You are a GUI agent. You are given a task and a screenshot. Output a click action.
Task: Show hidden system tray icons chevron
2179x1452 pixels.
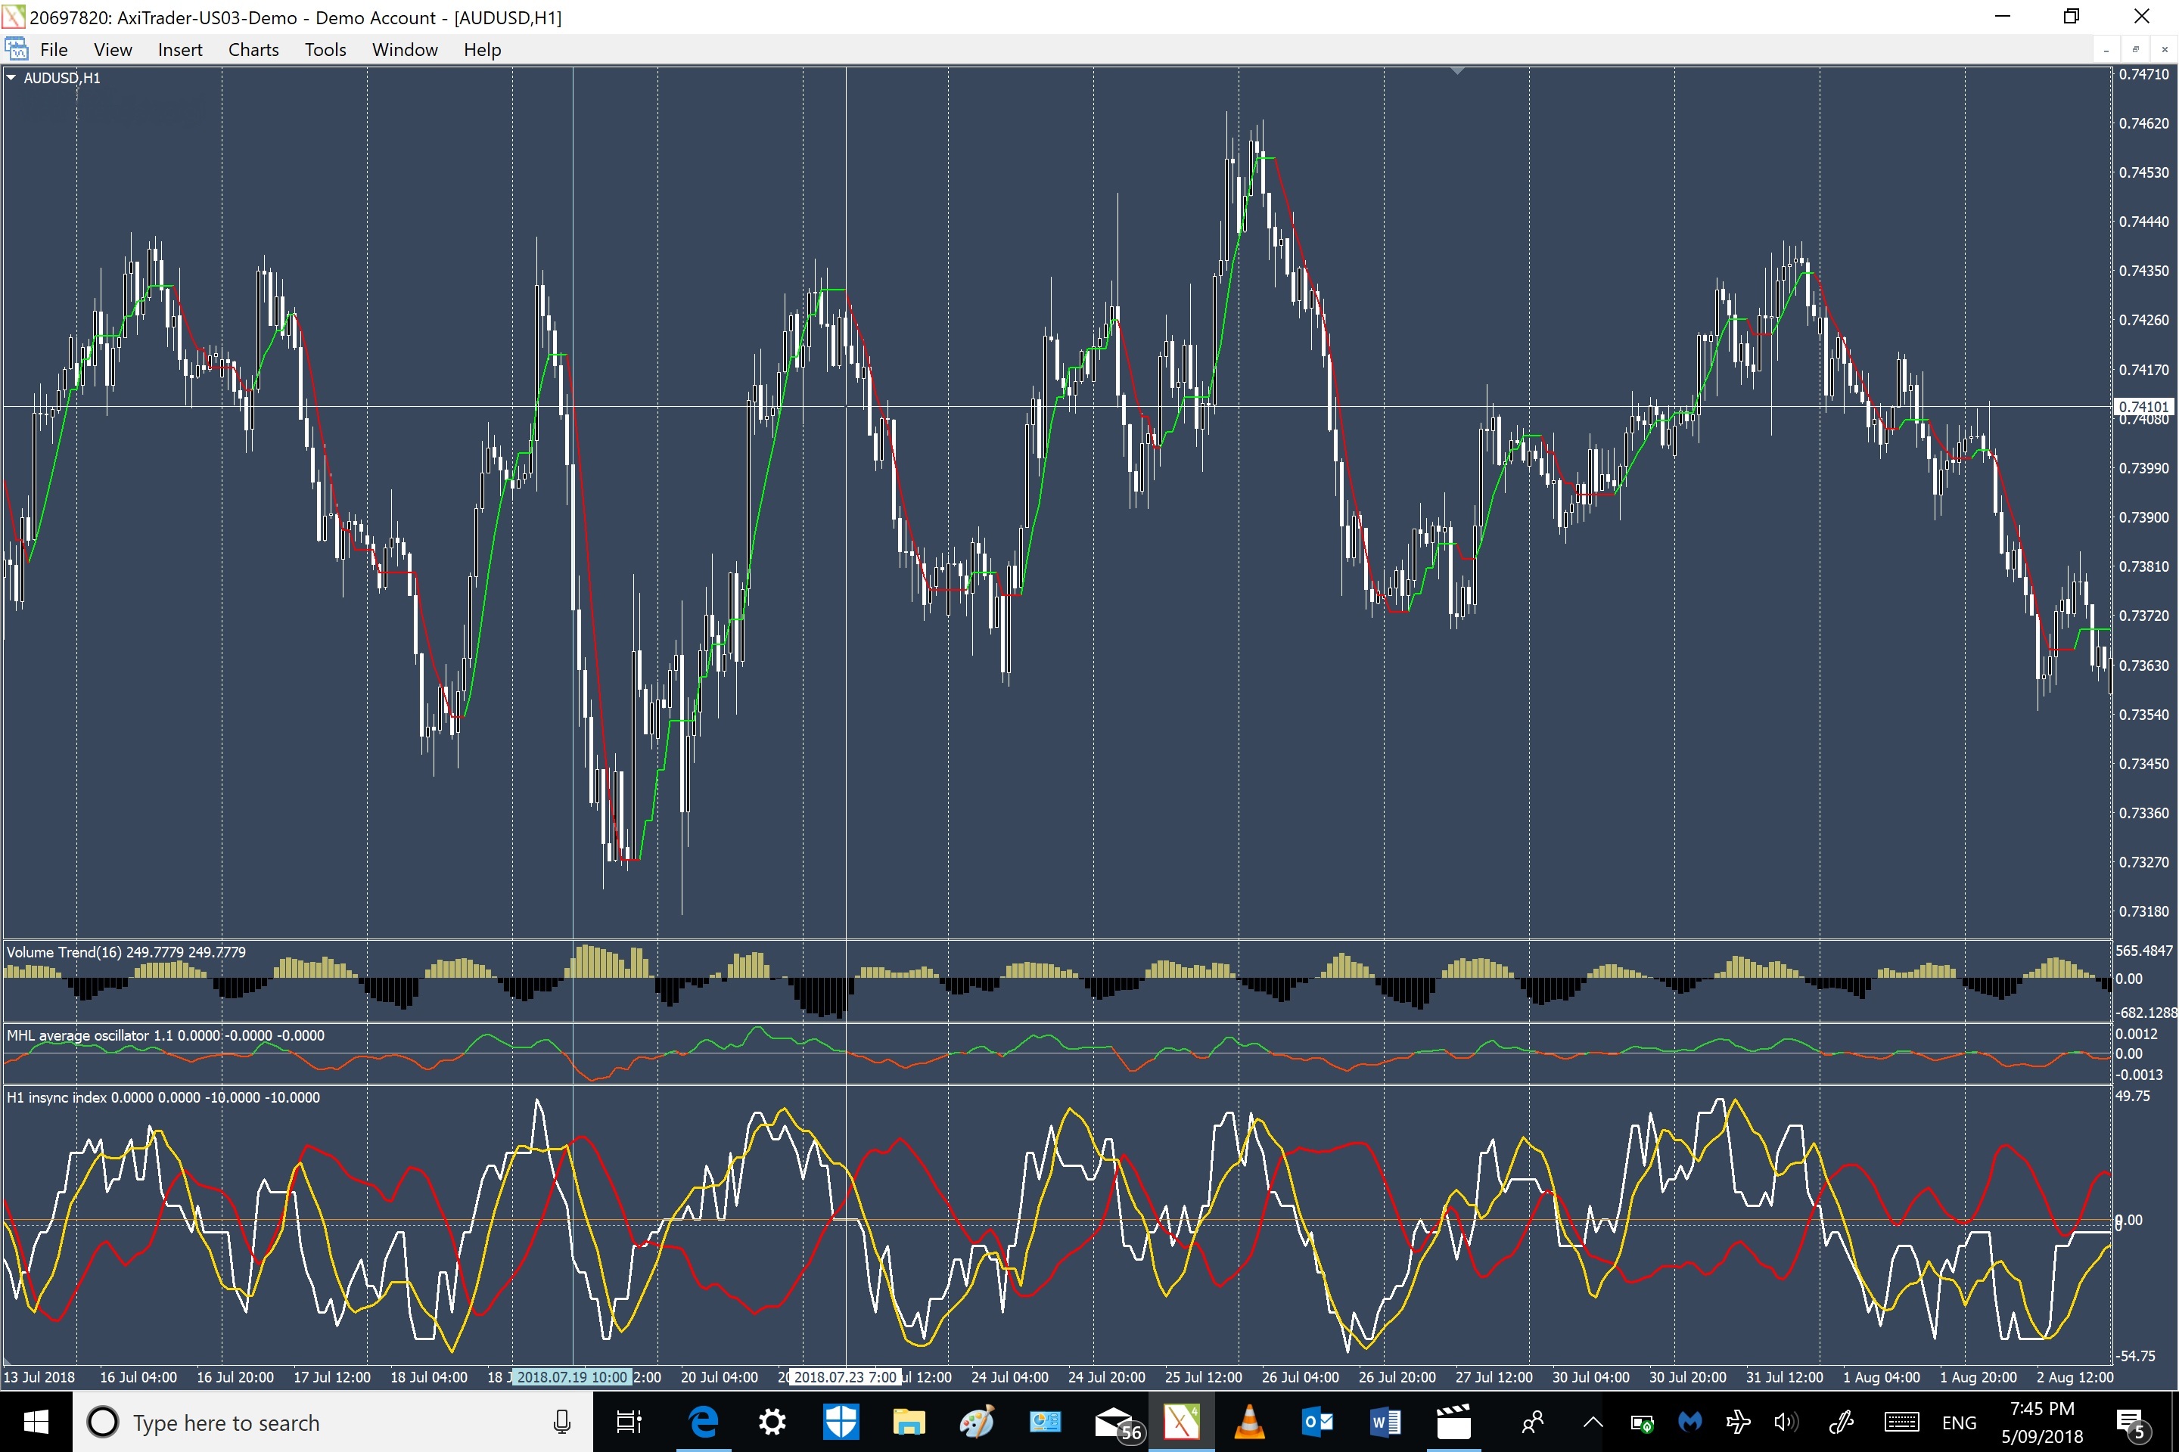(1593, 1422)
